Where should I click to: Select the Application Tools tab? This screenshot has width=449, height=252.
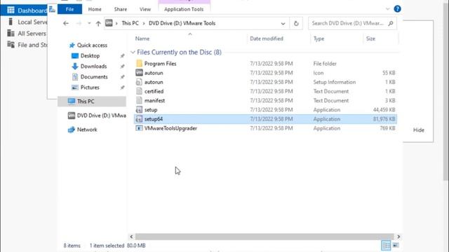[x=184, y=9]
